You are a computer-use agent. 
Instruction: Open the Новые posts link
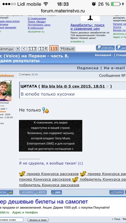(67, 49)
